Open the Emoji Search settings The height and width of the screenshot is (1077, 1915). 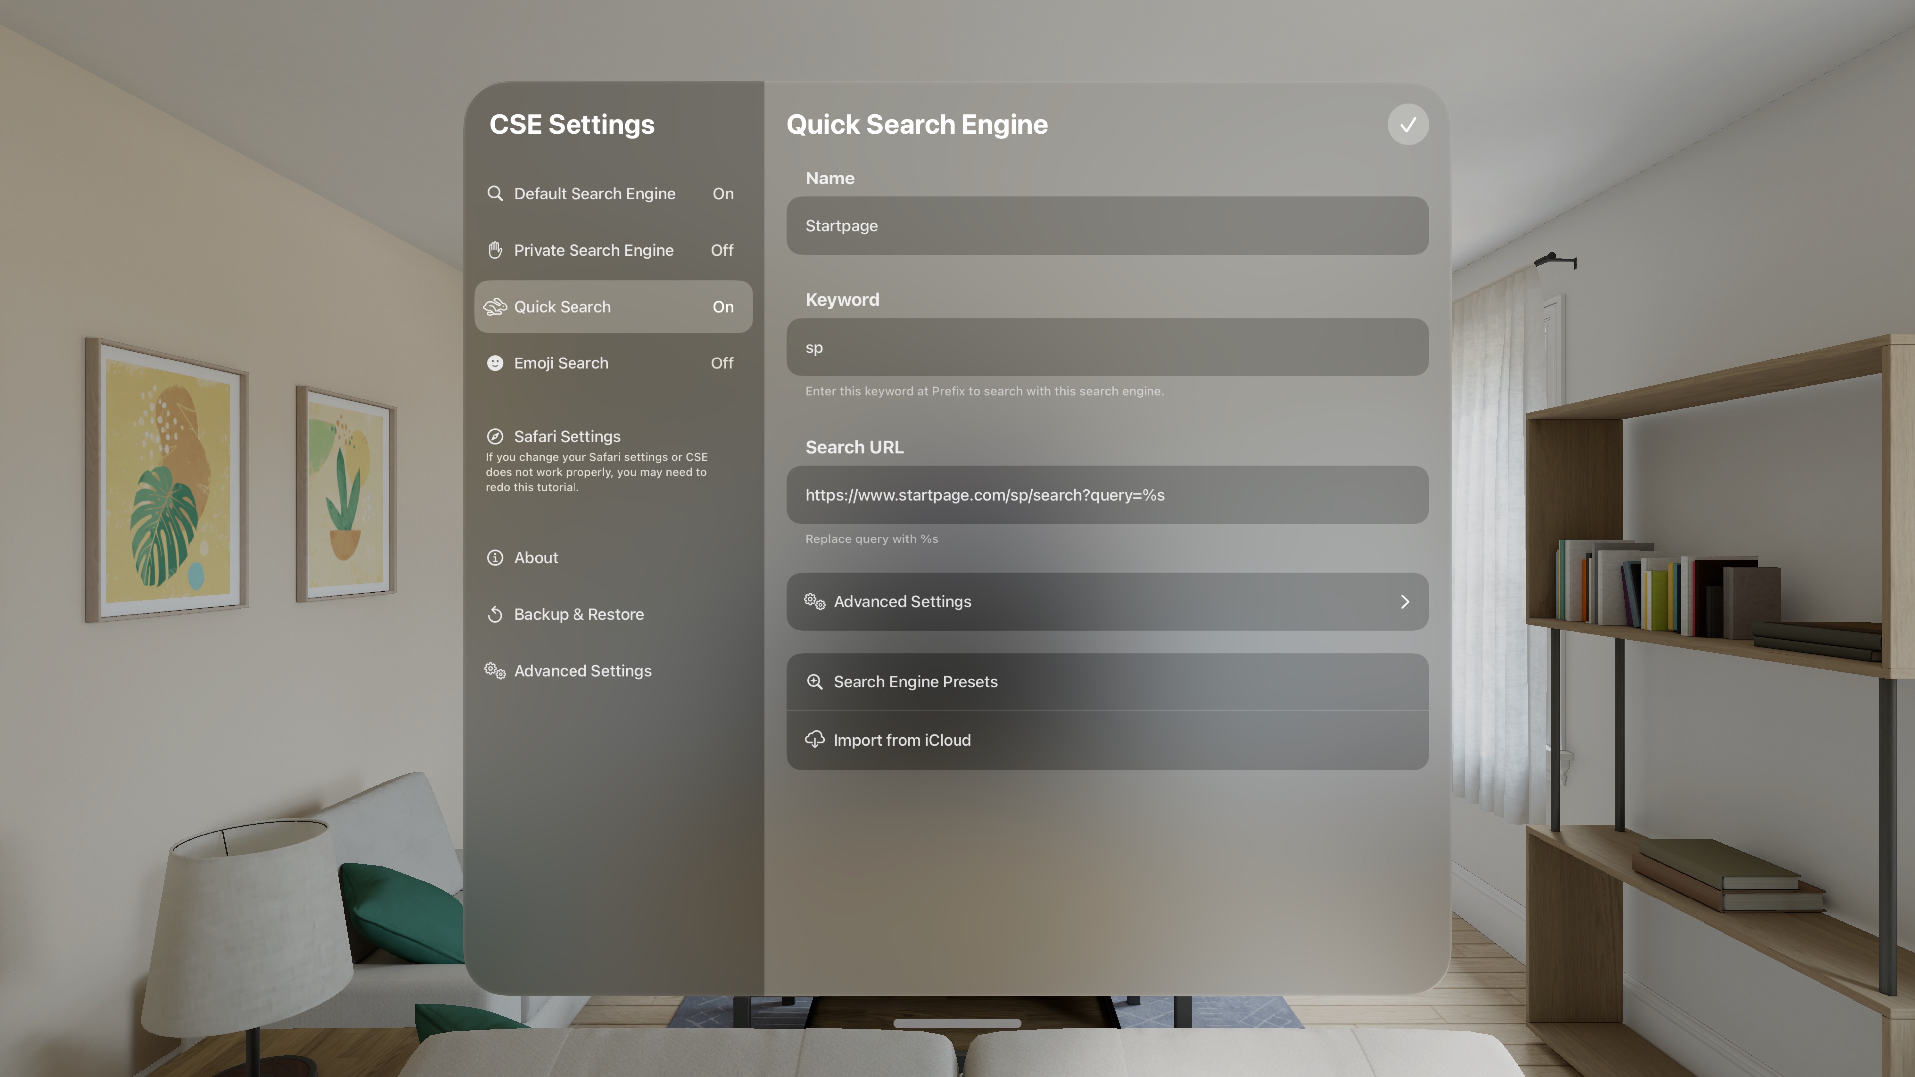click(613, 363)
